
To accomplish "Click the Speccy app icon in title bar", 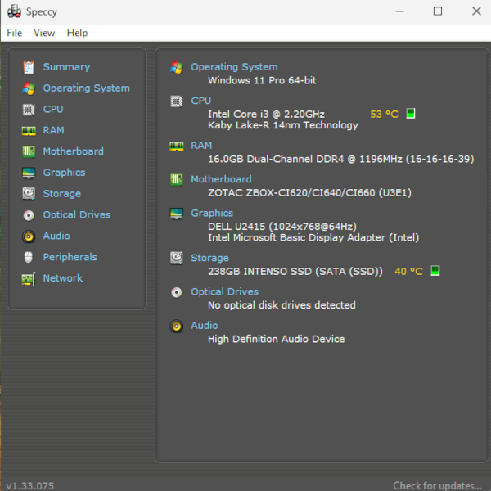I will coord(14,11).
